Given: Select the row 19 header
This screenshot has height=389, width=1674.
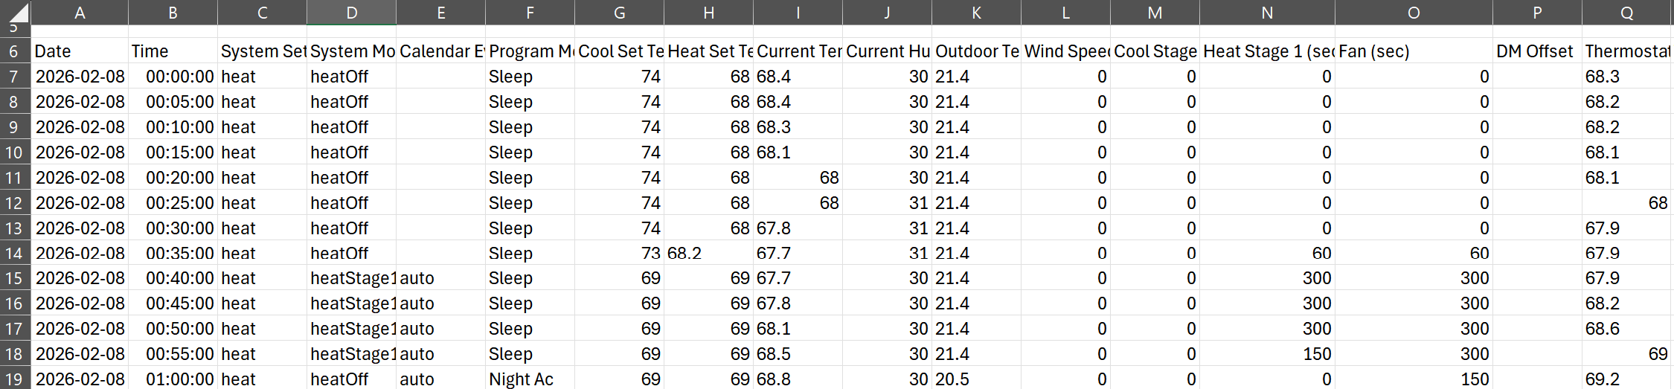Looking at the screenshot, I should click(14, 379).
